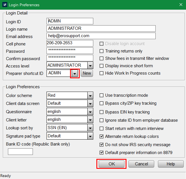The height and width of the screenshot is (179, 186).
Task: Click the Email address input field
Action: [101, 36]
